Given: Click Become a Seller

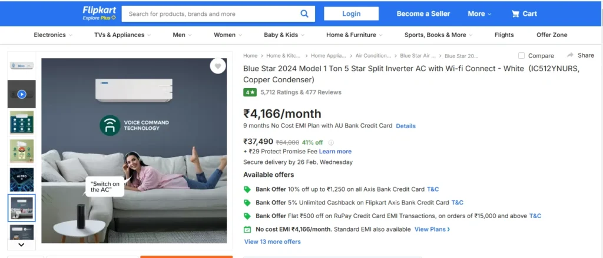Looking at the screenshot, I should [x=423, y=14].
